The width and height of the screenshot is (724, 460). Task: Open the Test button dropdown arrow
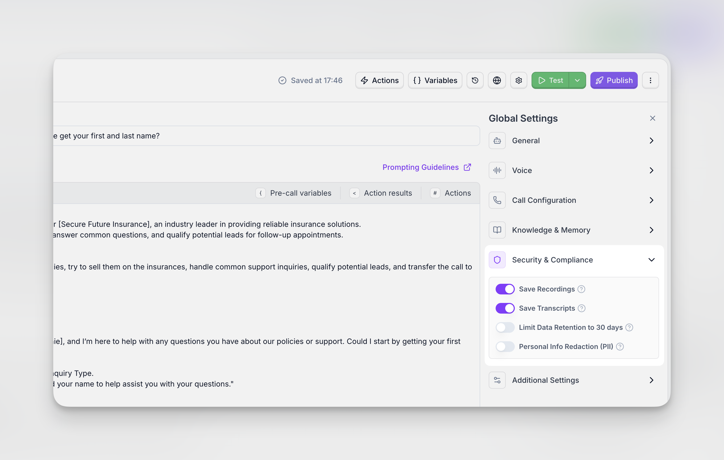[x=577, y=80]
